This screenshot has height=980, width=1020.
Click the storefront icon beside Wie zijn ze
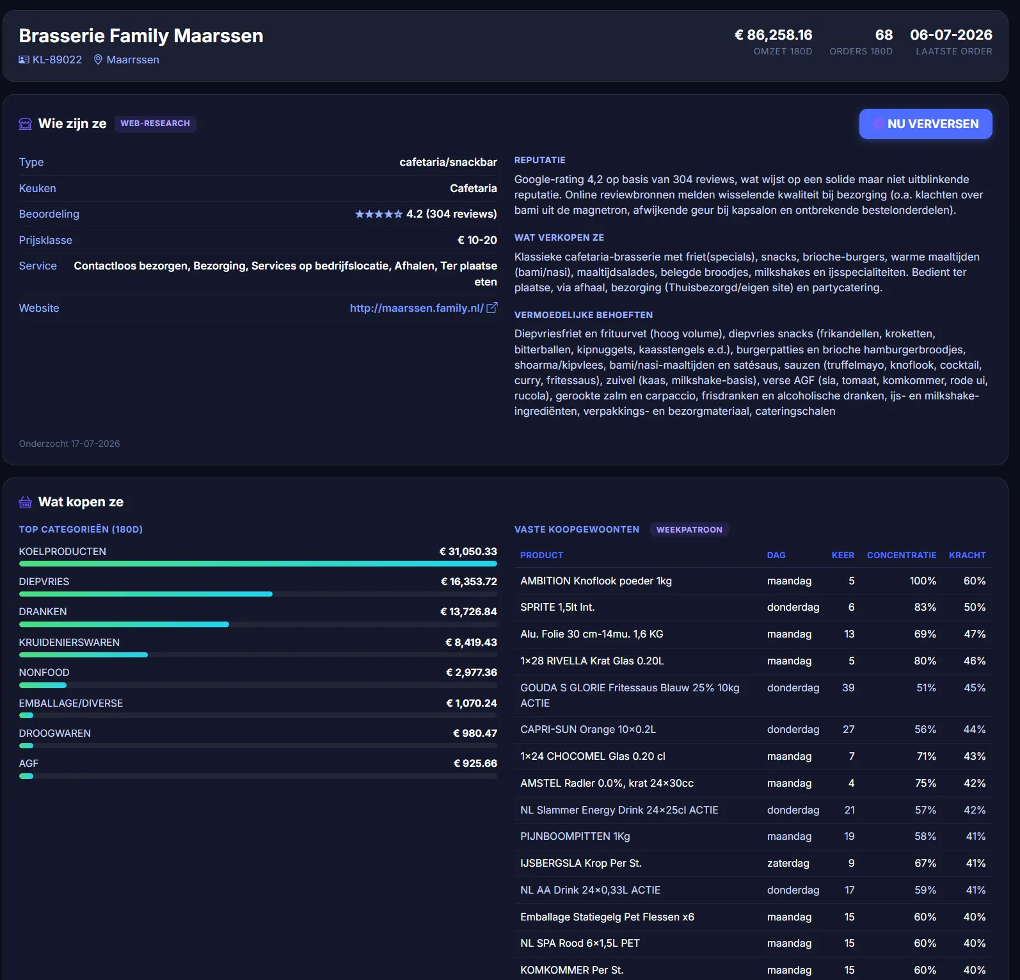[x=25, y=124]
